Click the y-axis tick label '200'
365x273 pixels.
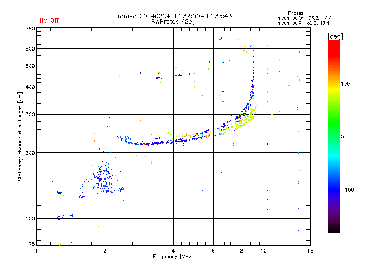click(30, 153)
